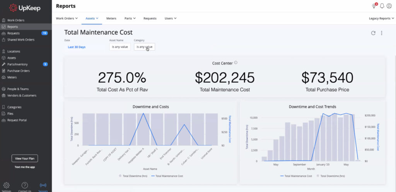
Task: Click the Cost Center info icon
Action: pyautogui.click(x=236, y=63)
